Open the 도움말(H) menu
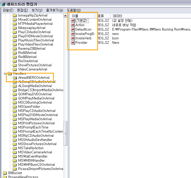The width and height of the screenshot is (191, 178). click(74, 10)
